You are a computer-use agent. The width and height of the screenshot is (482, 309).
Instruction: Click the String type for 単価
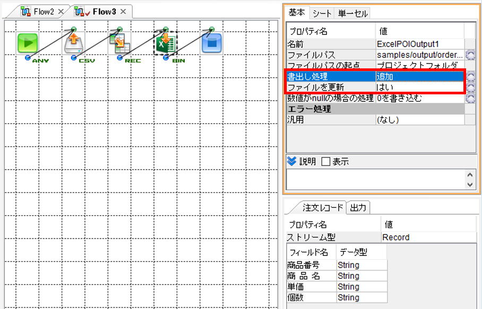pyautogui.click(x=361, y=287)
